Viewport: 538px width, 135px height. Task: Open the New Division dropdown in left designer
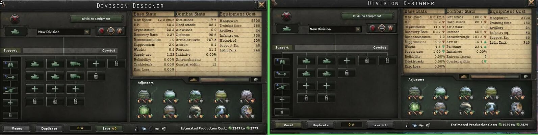click(63, 32)
